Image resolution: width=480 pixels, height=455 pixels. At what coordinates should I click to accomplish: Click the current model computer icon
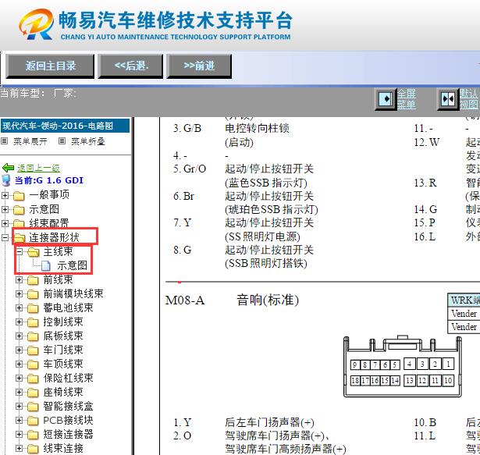6,180
